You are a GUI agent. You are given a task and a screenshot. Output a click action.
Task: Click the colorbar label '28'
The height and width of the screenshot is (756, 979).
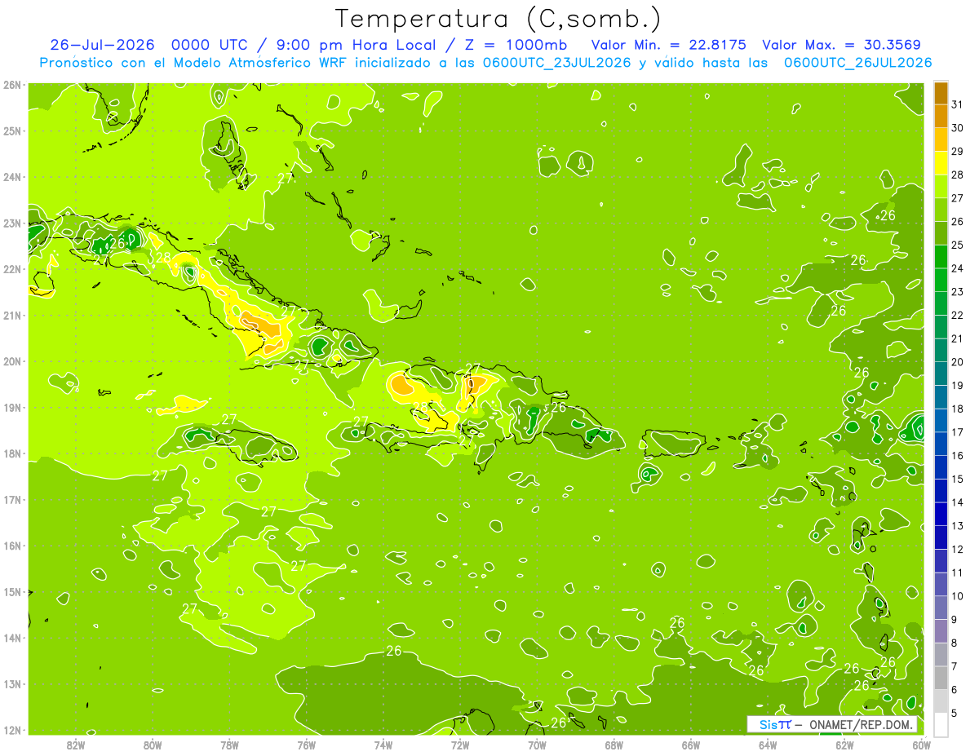[958, 175]
